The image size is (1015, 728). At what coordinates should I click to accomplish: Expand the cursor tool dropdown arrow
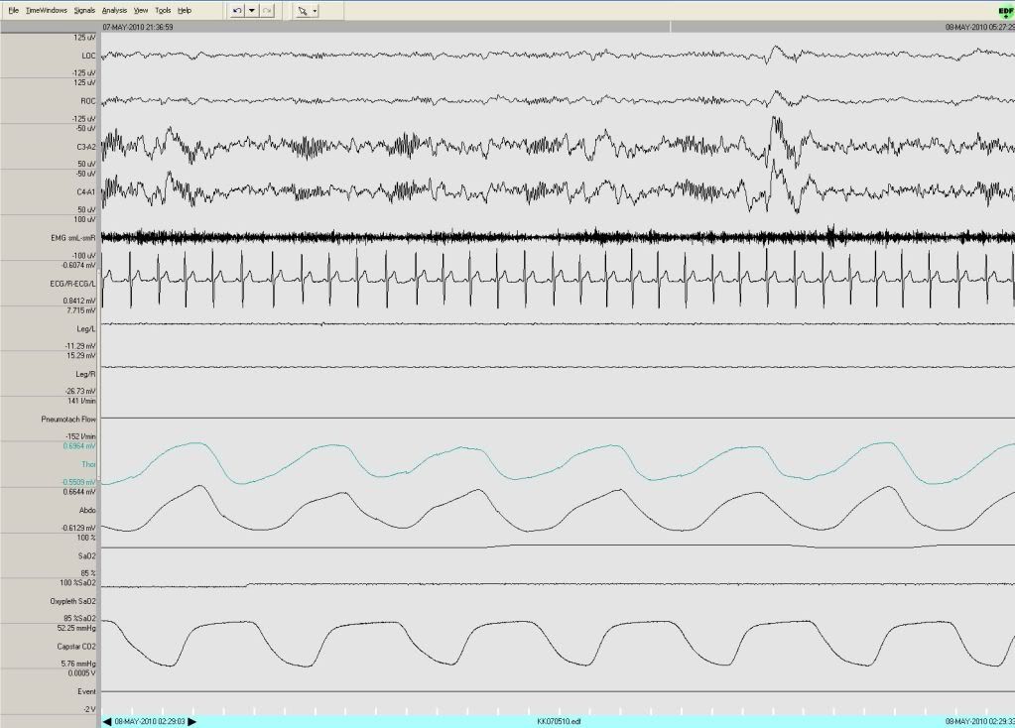point(315,11)
